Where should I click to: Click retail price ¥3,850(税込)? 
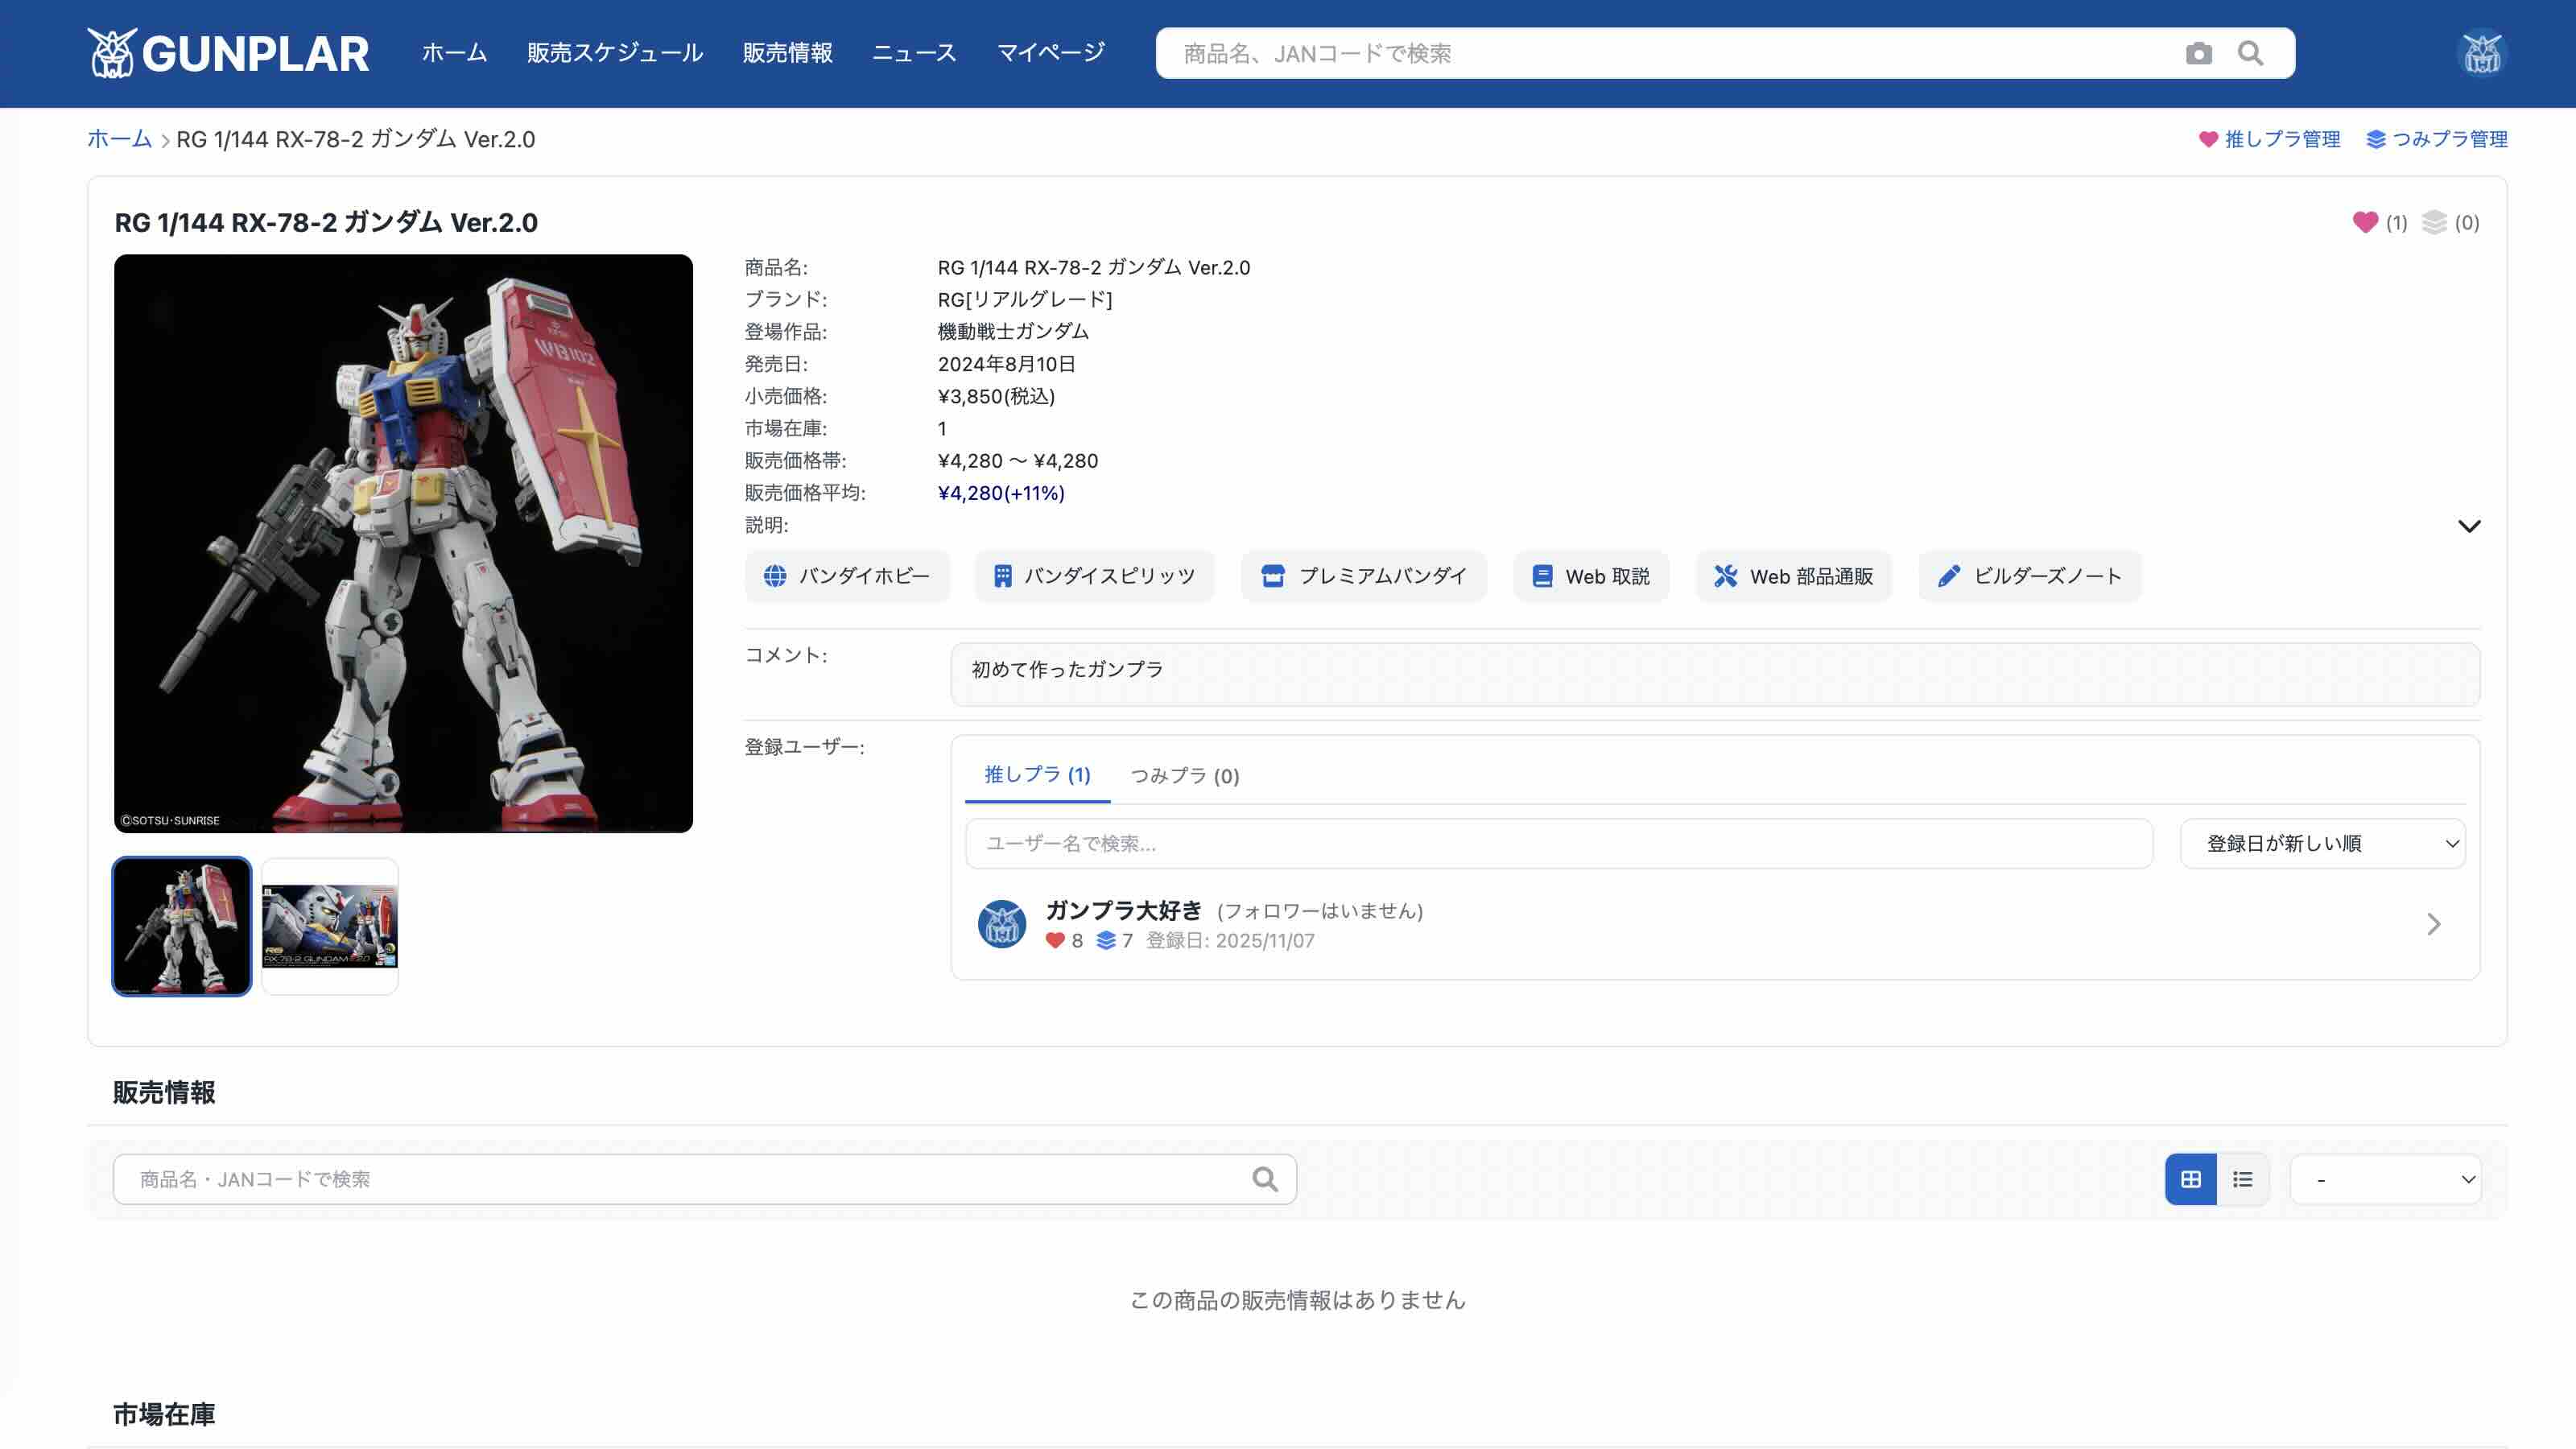pyautogui.click(x=996, y=396)
